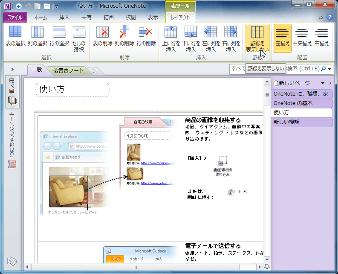This screenshot has height=274, width=338.
Task: Click the 新しいページ button
Action: 292,83
